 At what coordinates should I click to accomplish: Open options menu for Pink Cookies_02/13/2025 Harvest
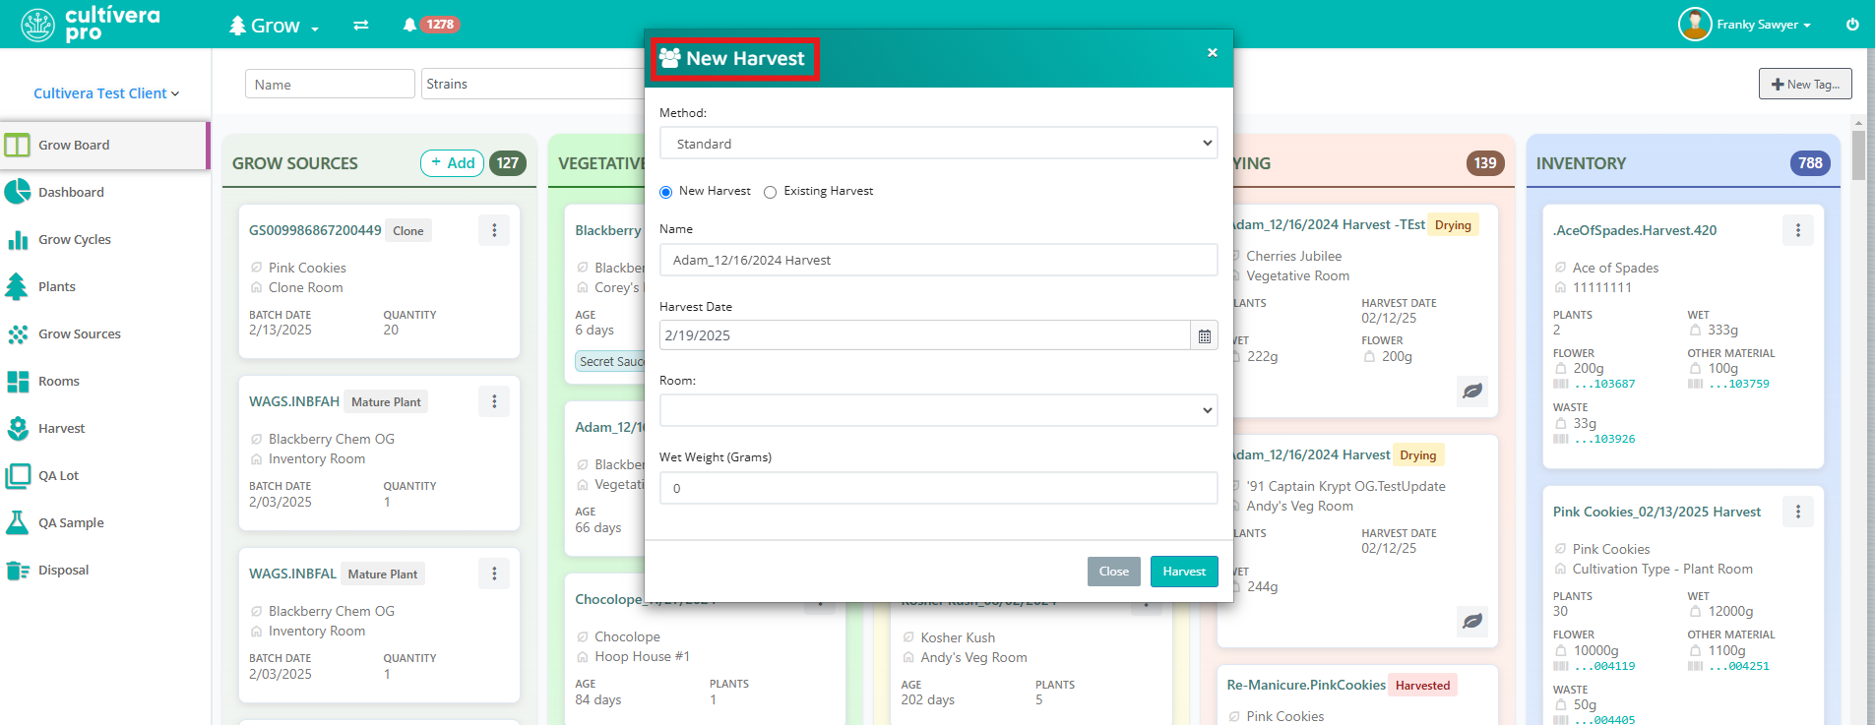[1798, 512]
